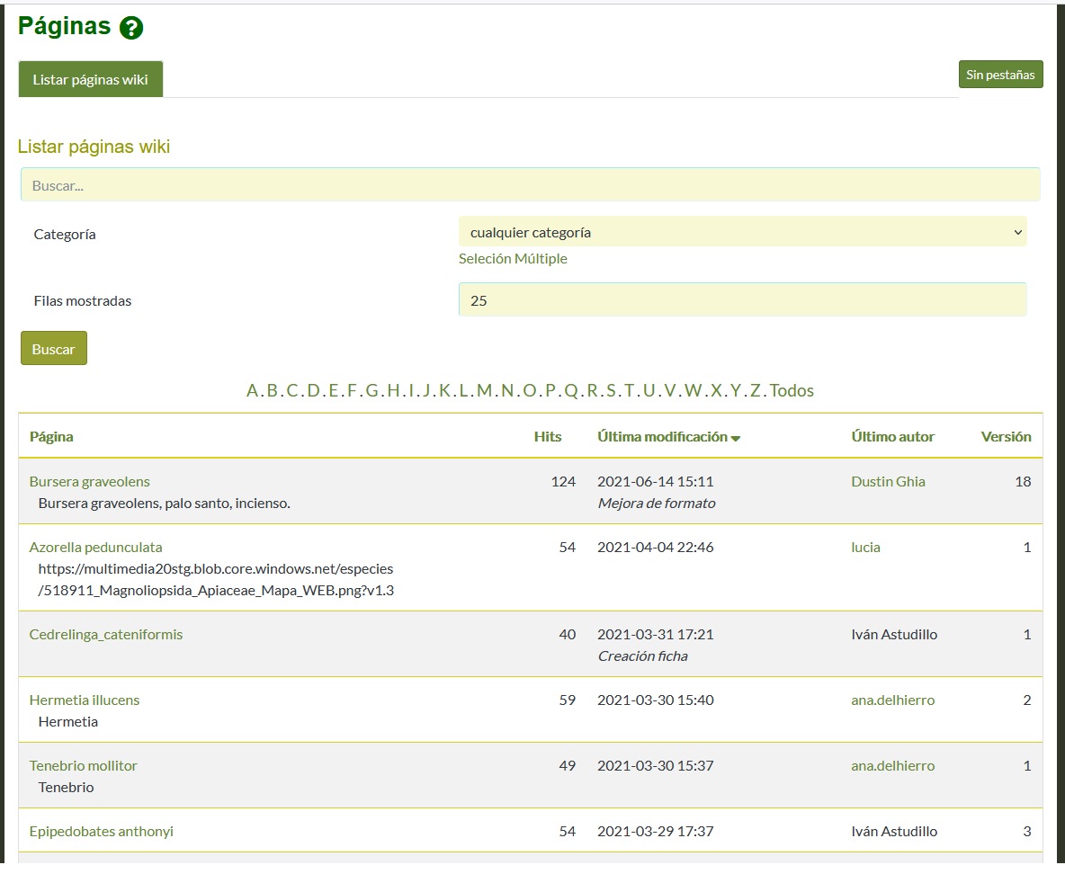The image size is (1065, 874).
Task: Filter pages by letter P
Action: (x=550, y=390)
